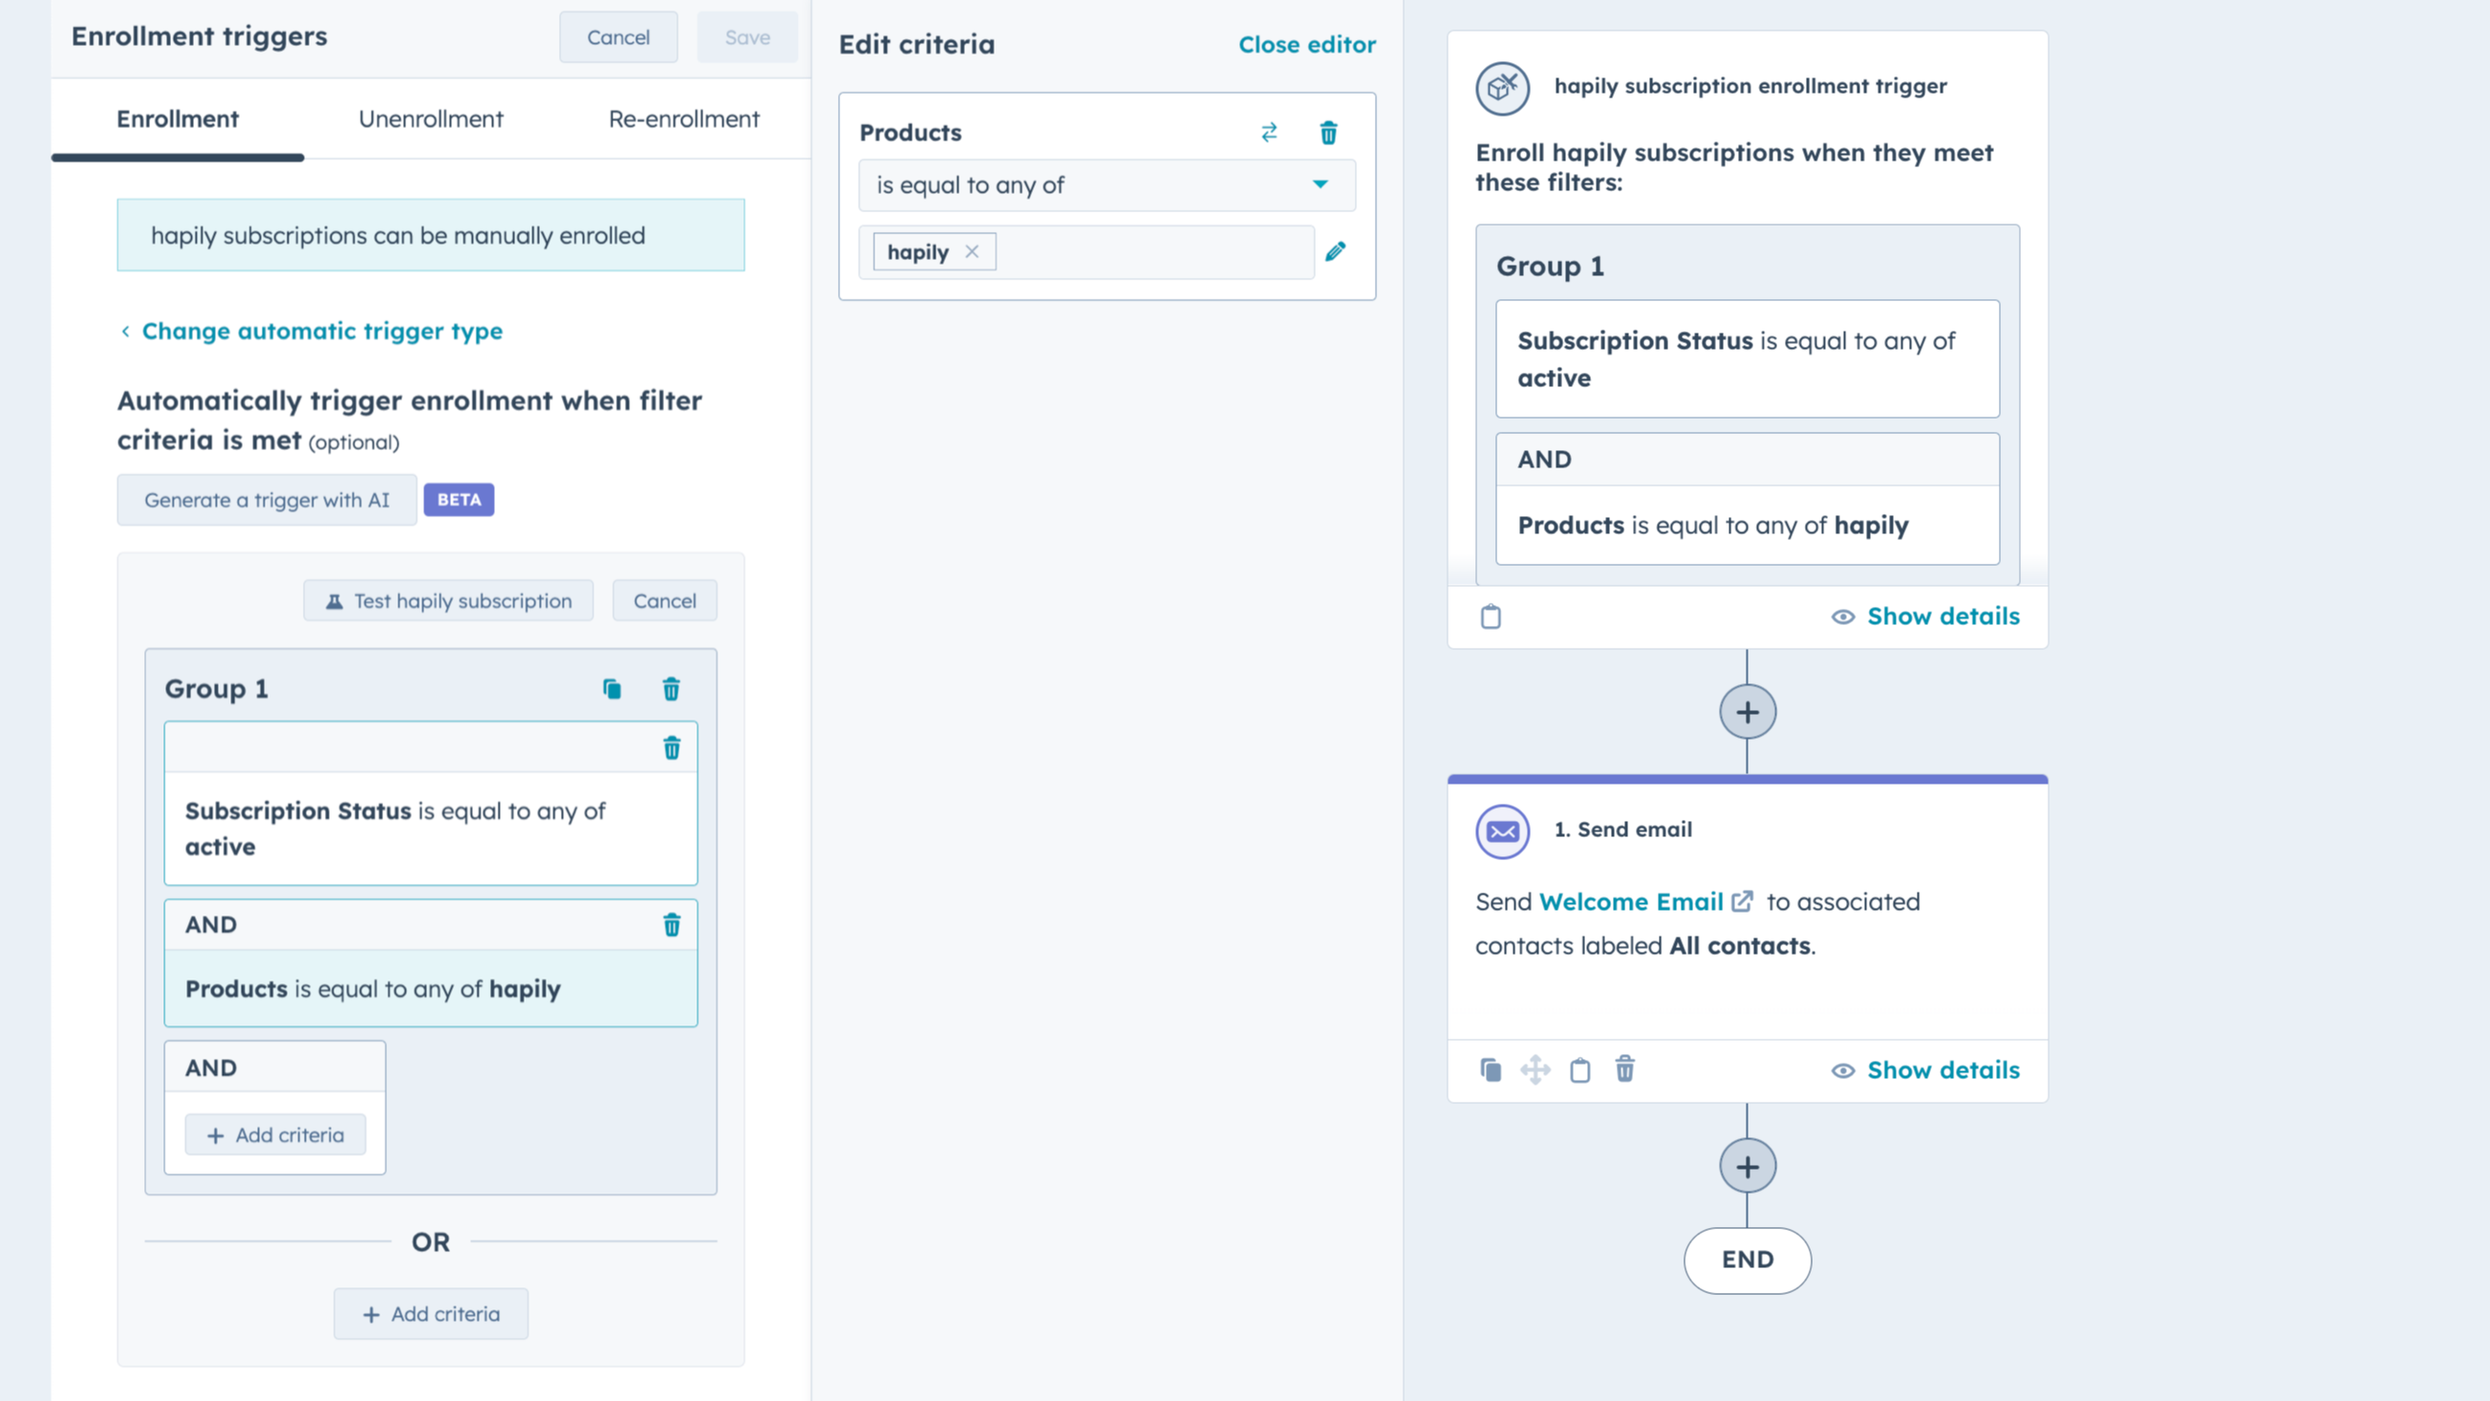Delete the Send email action

pos(1625,1069)
